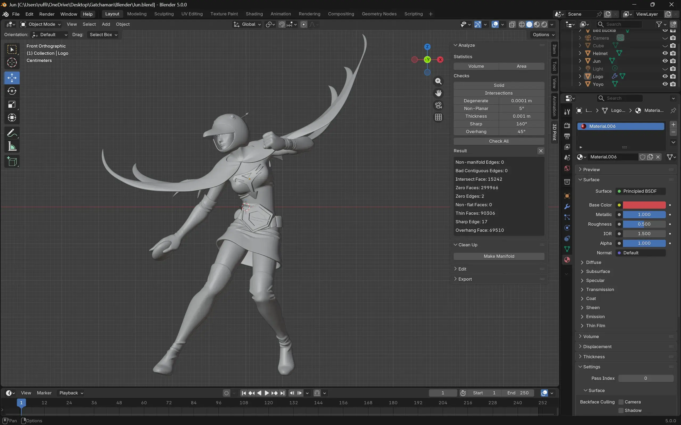Click the Volume statistics button
The image size is (681, 425).
coord(476,66)
